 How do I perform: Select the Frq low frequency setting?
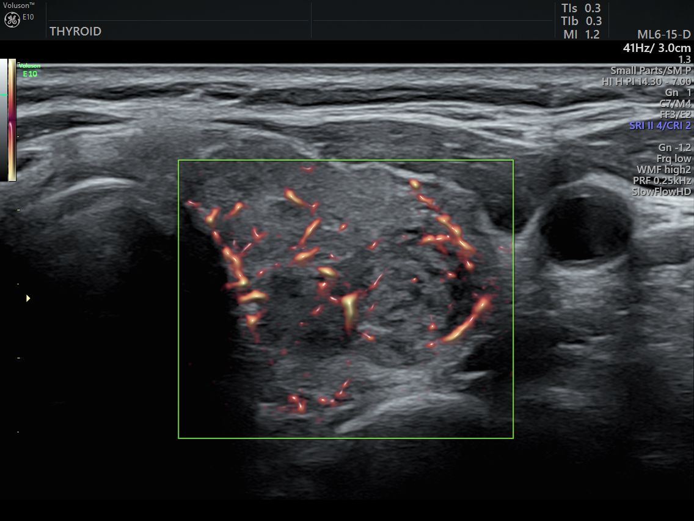674,159
